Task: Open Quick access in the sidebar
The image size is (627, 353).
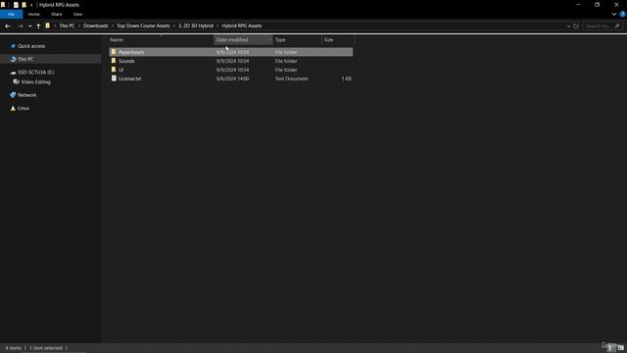Action: pos(31,46)
